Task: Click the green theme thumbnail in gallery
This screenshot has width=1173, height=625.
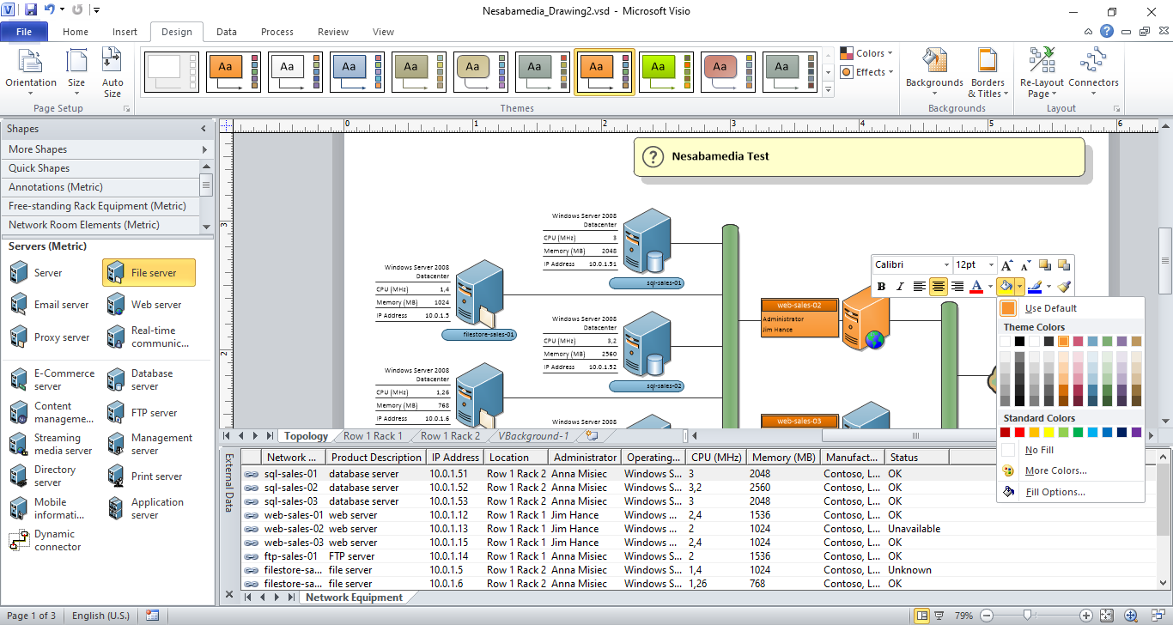Action: point(665,71)
